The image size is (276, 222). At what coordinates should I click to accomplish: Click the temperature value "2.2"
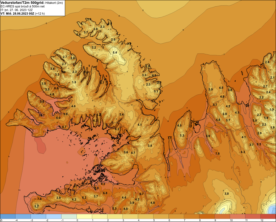(264, 124)
